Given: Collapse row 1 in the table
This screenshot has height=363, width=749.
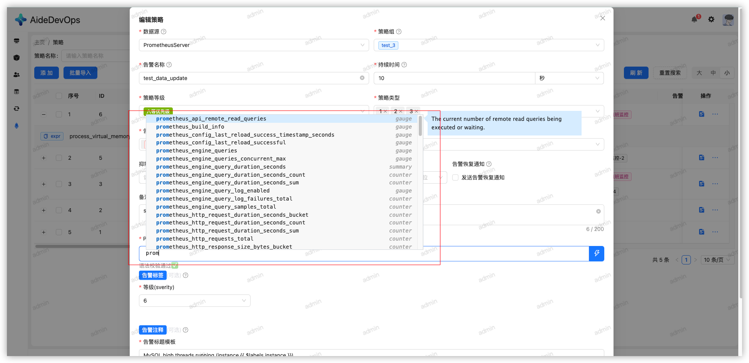Looking at the screenshot, I should [x=43, y=114].
